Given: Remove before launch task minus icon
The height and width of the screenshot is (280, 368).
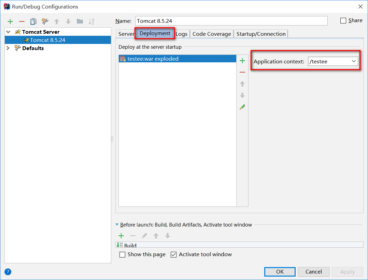Looking at the screenshot, I should point(133,235).
